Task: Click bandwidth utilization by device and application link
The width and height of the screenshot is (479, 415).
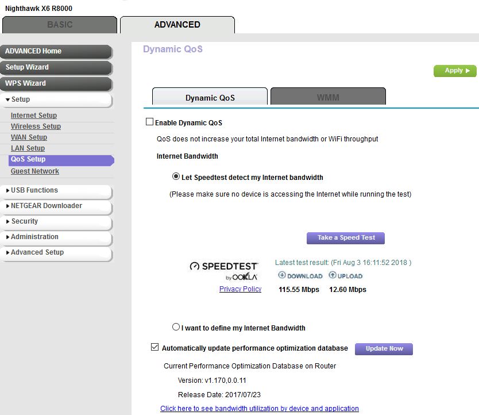Action: 260,409
